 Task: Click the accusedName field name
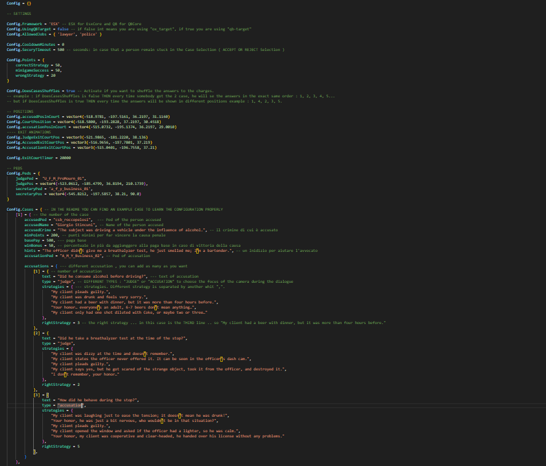[37, 224]
